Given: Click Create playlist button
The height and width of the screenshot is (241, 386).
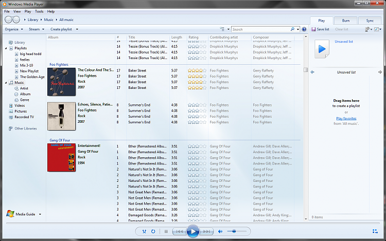Looking at the screenshot, I should [61, 29].
